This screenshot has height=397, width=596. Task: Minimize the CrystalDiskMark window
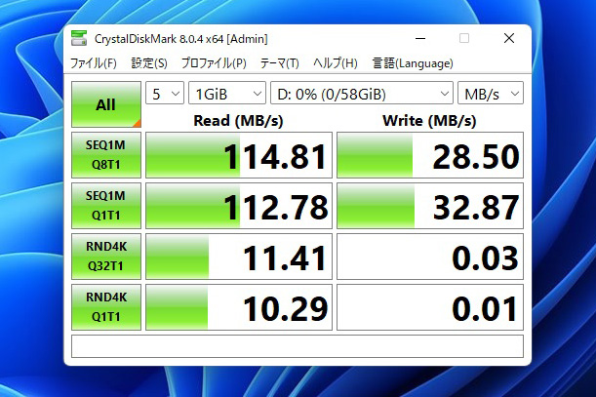(x=420, y=38)
